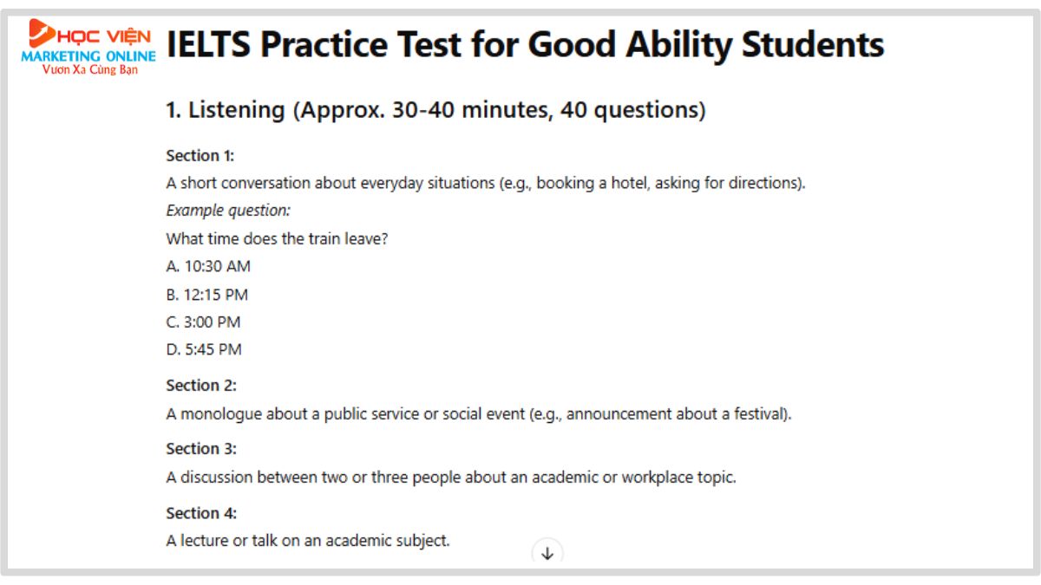Click the Section 2 label
Image resolution: width=1041 pixels, height=585 pixels.
201,386
